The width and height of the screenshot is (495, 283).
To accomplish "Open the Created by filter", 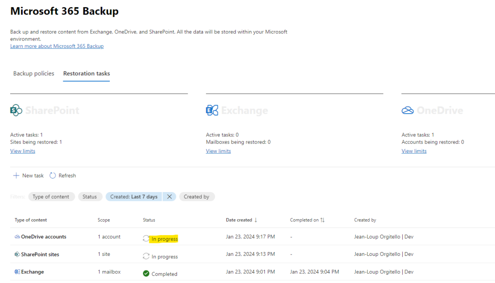I will point(197,196).
